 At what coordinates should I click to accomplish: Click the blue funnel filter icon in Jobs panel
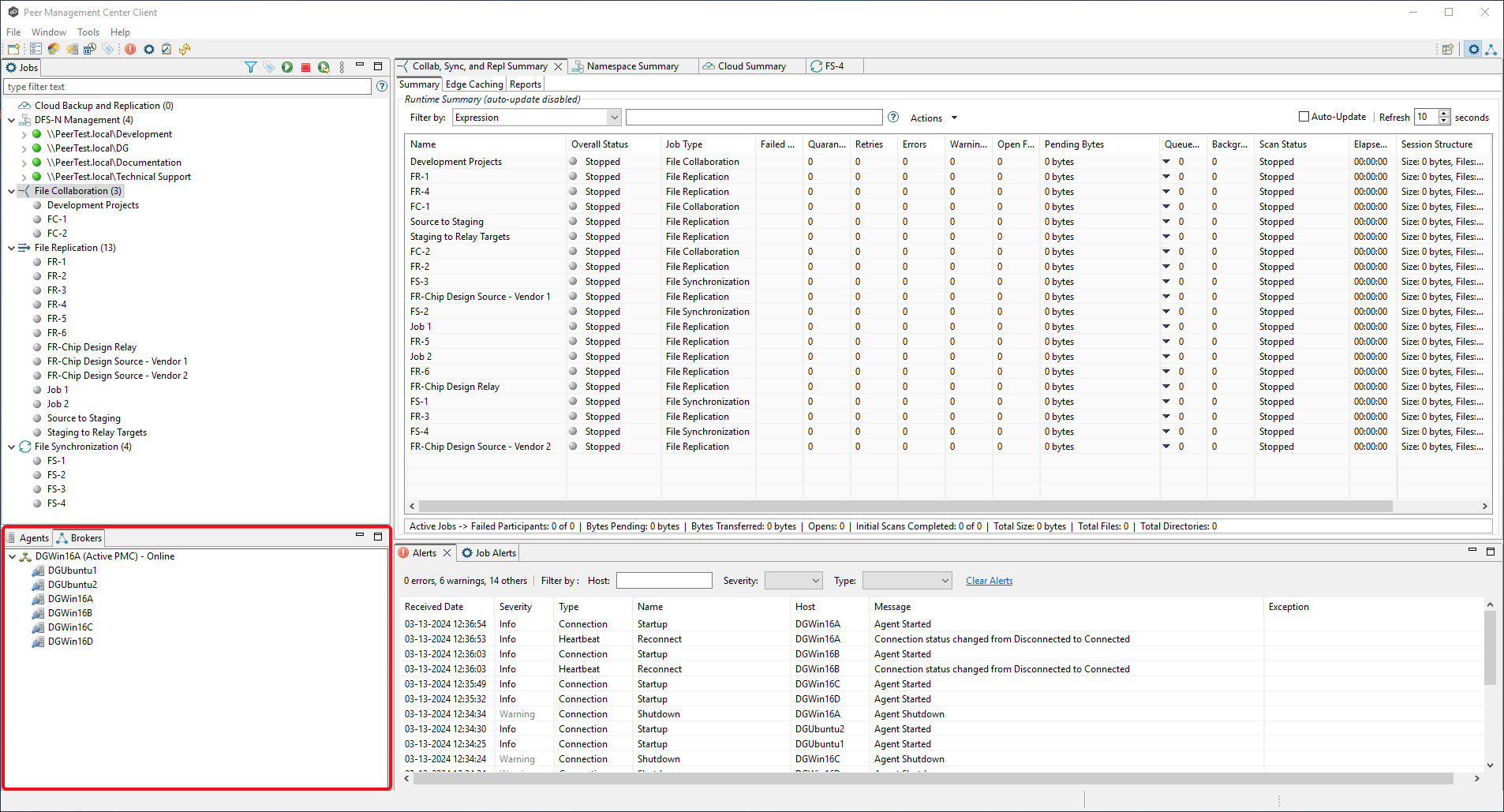tap(251, 68)
